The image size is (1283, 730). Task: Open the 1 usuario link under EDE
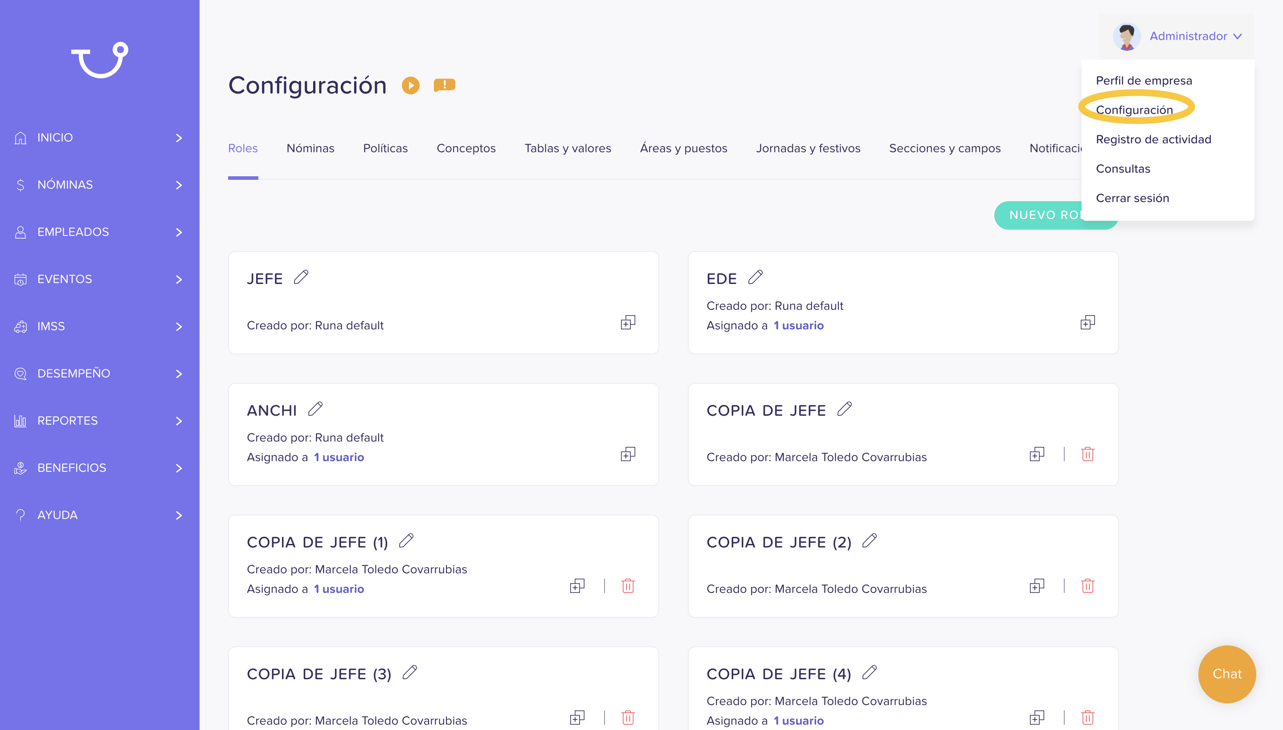pos(798,325)
